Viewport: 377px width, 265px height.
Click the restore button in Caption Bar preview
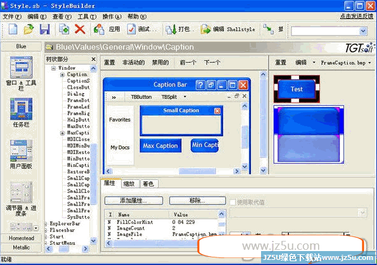[211, 85]
